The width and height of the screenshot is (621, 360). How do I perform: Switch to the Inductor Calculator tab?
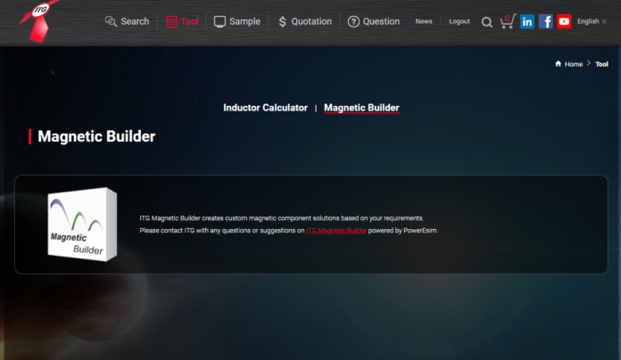pos(265,108)
